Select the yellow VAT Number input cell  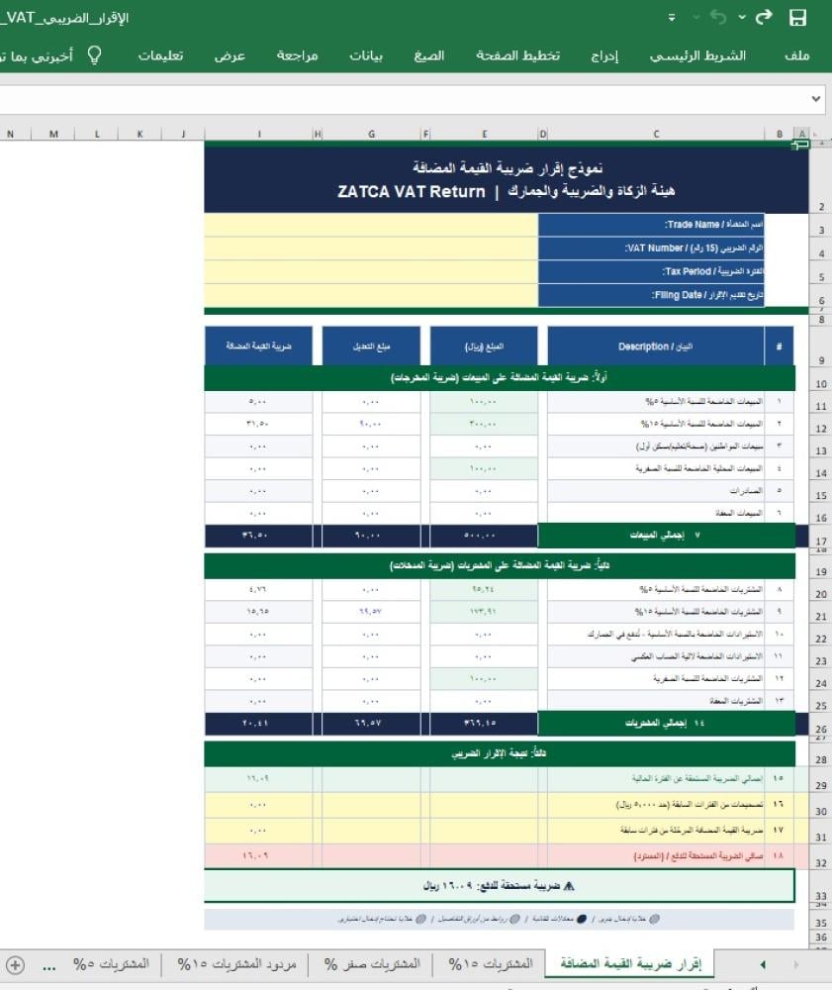(371, 248)
